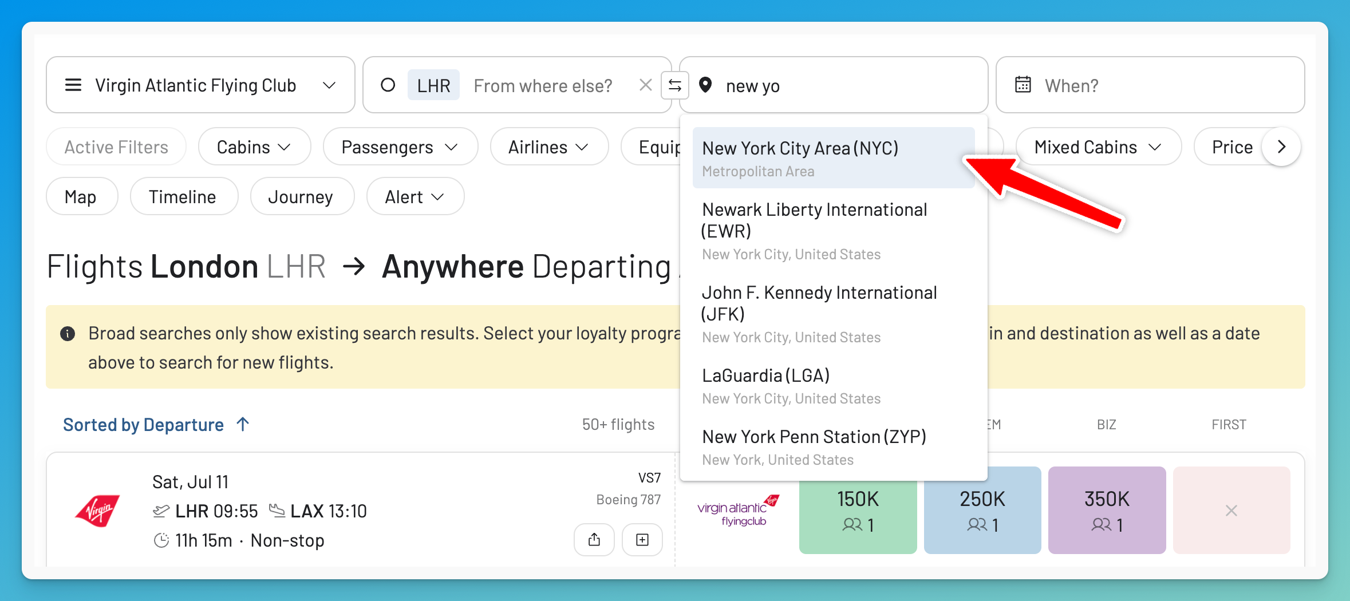Screen dimensions: 1350x601
Task: Click the info icon in the yellow notice
Action: click(68, 333)
